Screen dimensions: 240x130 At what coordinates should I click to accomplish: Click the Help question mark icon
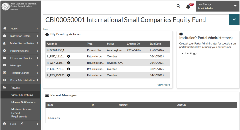click(x=4, y=124)
